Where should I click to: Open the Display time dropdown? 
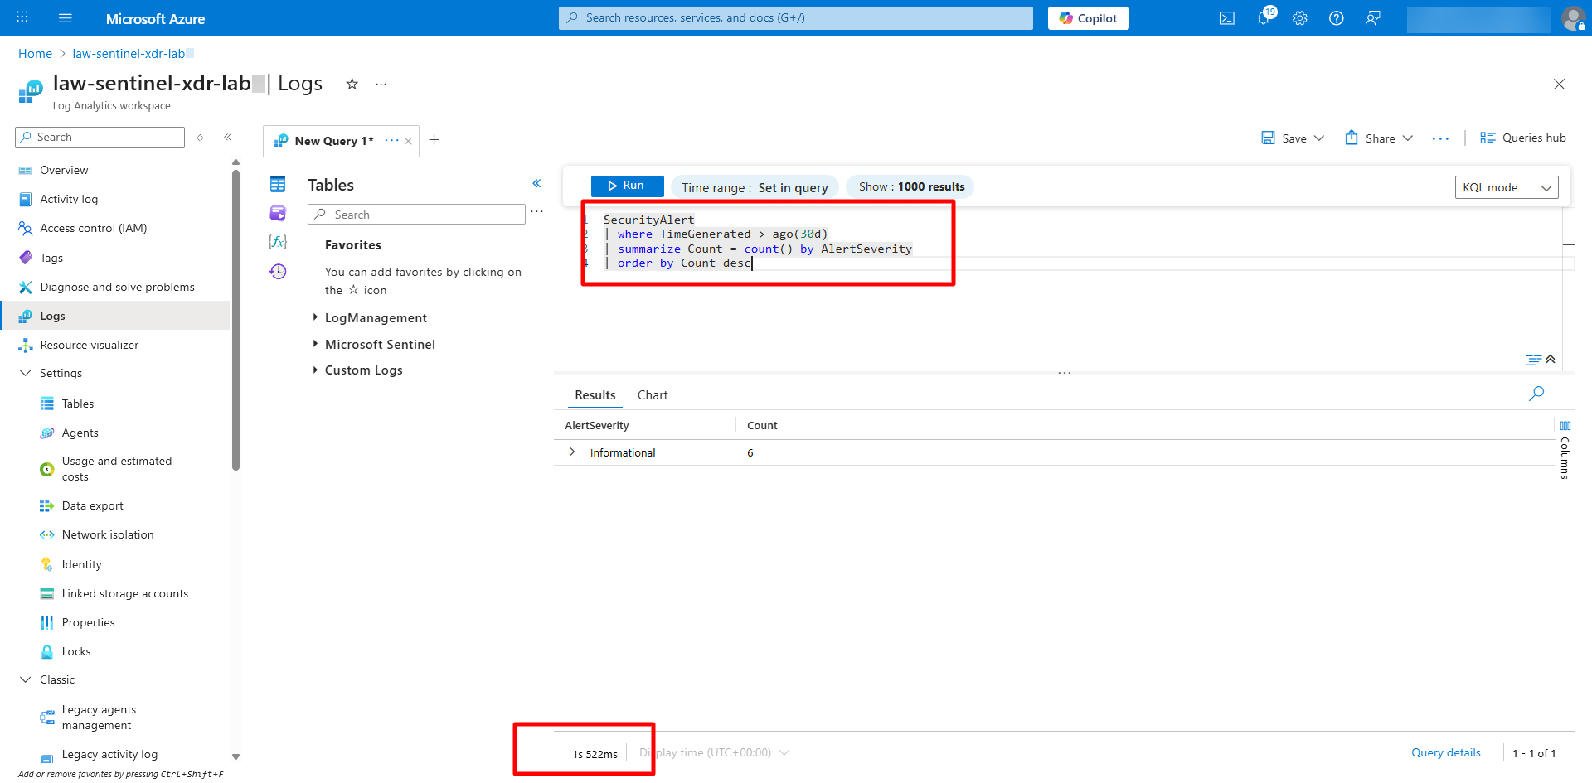point(714,752)
